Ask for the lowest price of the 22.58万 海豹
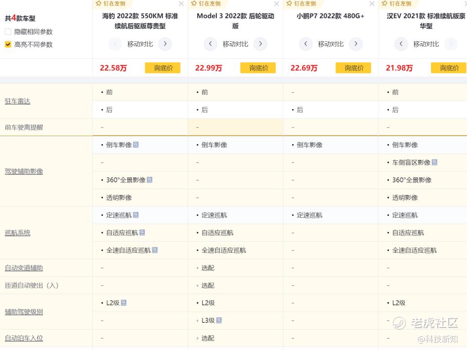 tap(163, 68)
